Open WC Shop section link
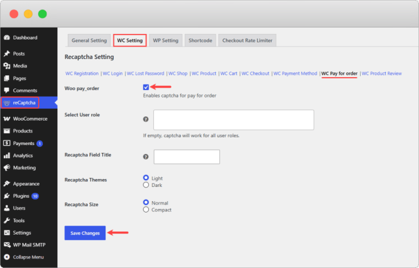This screenshot has width=419, height=268. coord(178,73)
